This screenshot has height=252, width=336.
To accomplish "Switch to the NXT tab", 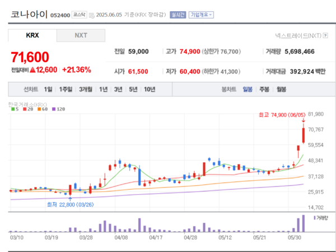I will (81, 35).
